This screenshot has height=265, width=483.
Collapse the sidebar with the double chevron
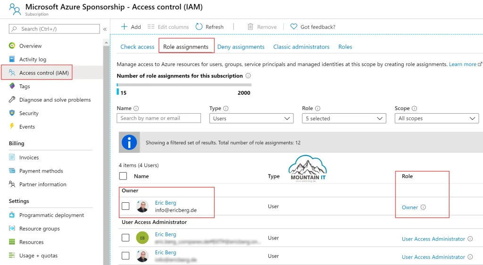(105, 29)
